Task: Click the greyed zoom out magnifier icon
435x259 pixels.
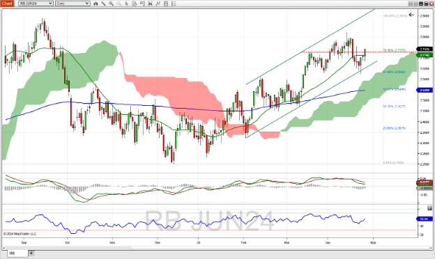Action: [119, 3]
